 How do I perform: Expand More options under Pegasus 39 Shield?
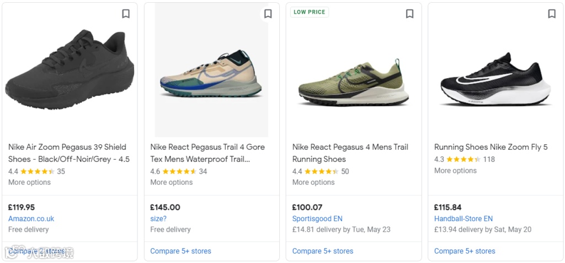pos(29,182)
